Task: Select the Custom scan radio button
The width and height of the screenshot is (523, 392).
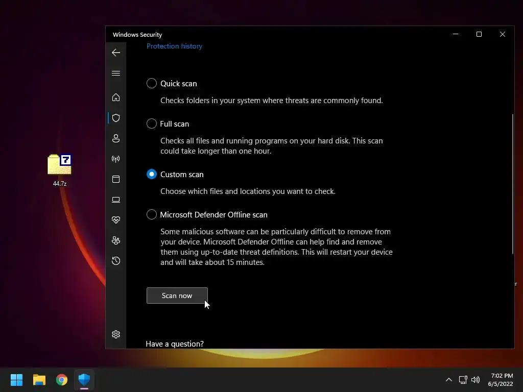Action: pos(151,175)
